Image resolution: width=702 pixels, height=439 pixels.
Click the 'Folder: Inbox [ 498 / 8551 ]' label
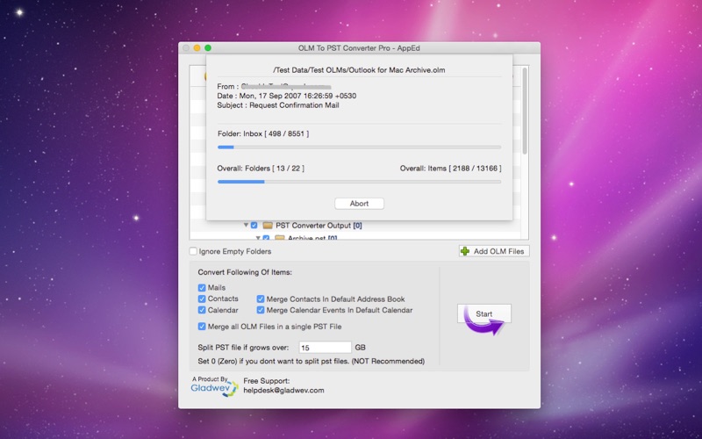click(263, 133)
